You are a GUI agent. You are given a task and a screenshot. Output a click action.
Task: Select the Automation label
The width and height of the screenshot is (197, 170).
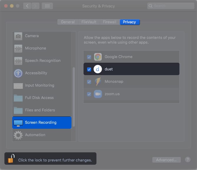35,135
